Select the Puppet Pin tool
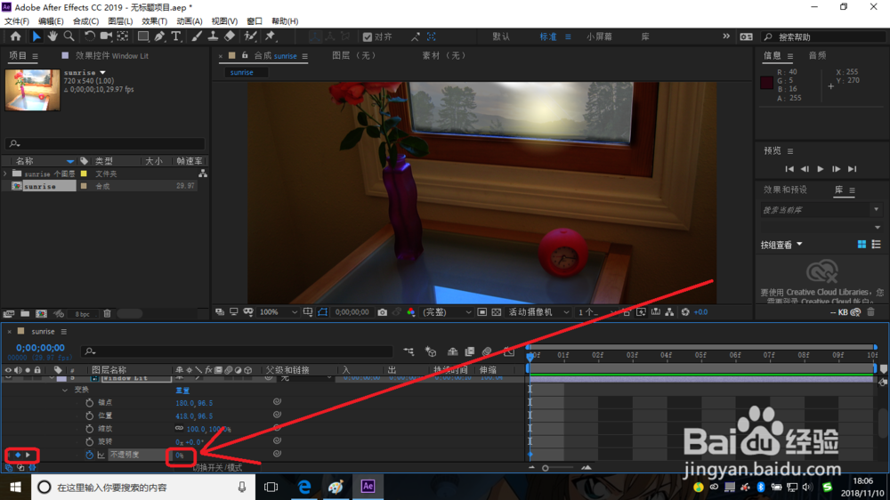Image resolution: width=890 pixels, height=500 pixels. 271,36
